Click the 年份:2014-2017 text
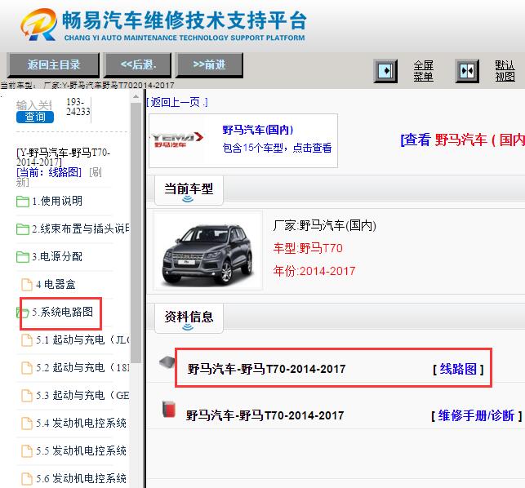Image resolution: width=525 pixels, height=488 pixels. coord(314,271)
